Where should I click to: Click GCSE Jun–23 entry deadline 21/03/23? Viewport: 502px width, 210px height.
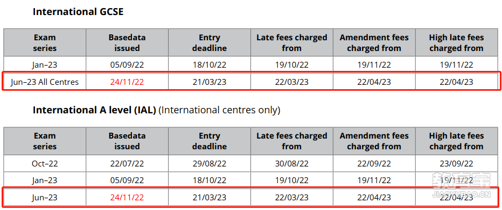click(x=210, y=82)
